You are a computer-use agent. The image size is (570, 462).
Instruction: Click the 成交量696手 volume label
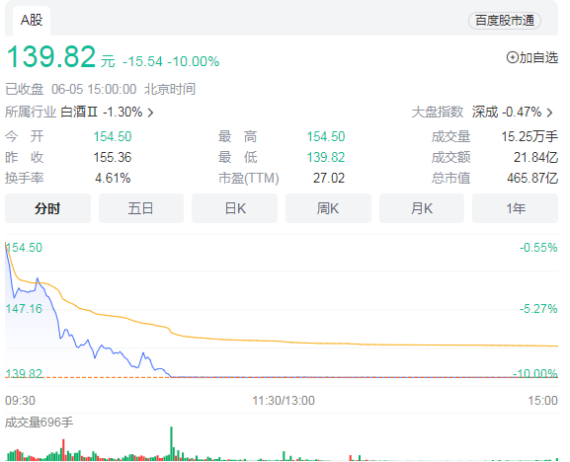40,423
